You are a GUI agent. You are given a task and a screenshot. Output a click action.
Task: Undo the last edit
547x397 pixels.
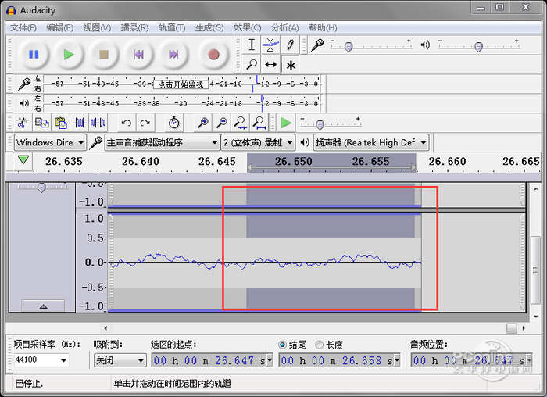coord(126,123)
